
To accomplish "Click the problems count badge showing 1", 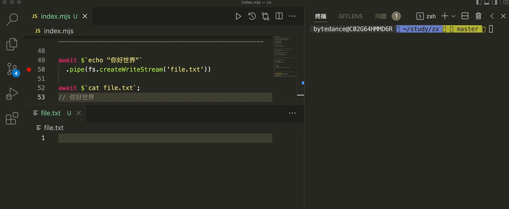I will [396, 16].
